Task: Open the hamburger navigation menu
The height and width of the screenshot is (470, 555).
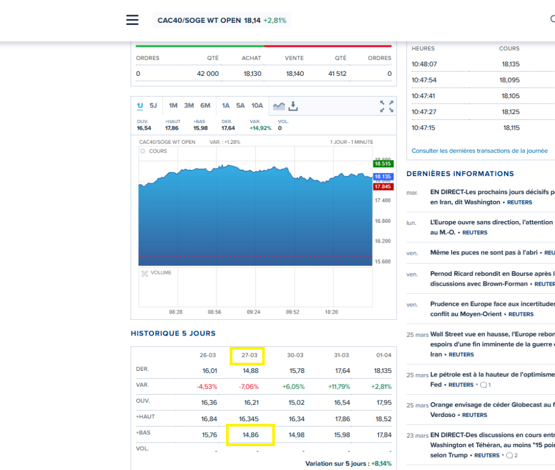Action: [x=132, y=20]
